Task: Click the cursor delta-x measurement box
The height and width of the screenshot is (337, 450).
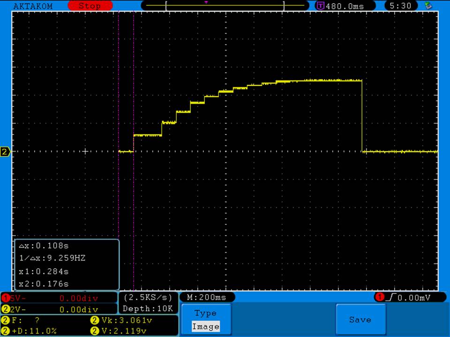Action: click(x=67, y=264)
